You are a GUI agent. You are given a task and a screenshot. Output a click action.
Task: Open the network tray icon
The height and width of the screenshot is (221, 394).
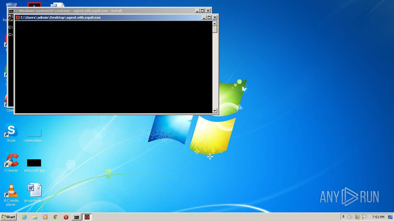point(357,217)
